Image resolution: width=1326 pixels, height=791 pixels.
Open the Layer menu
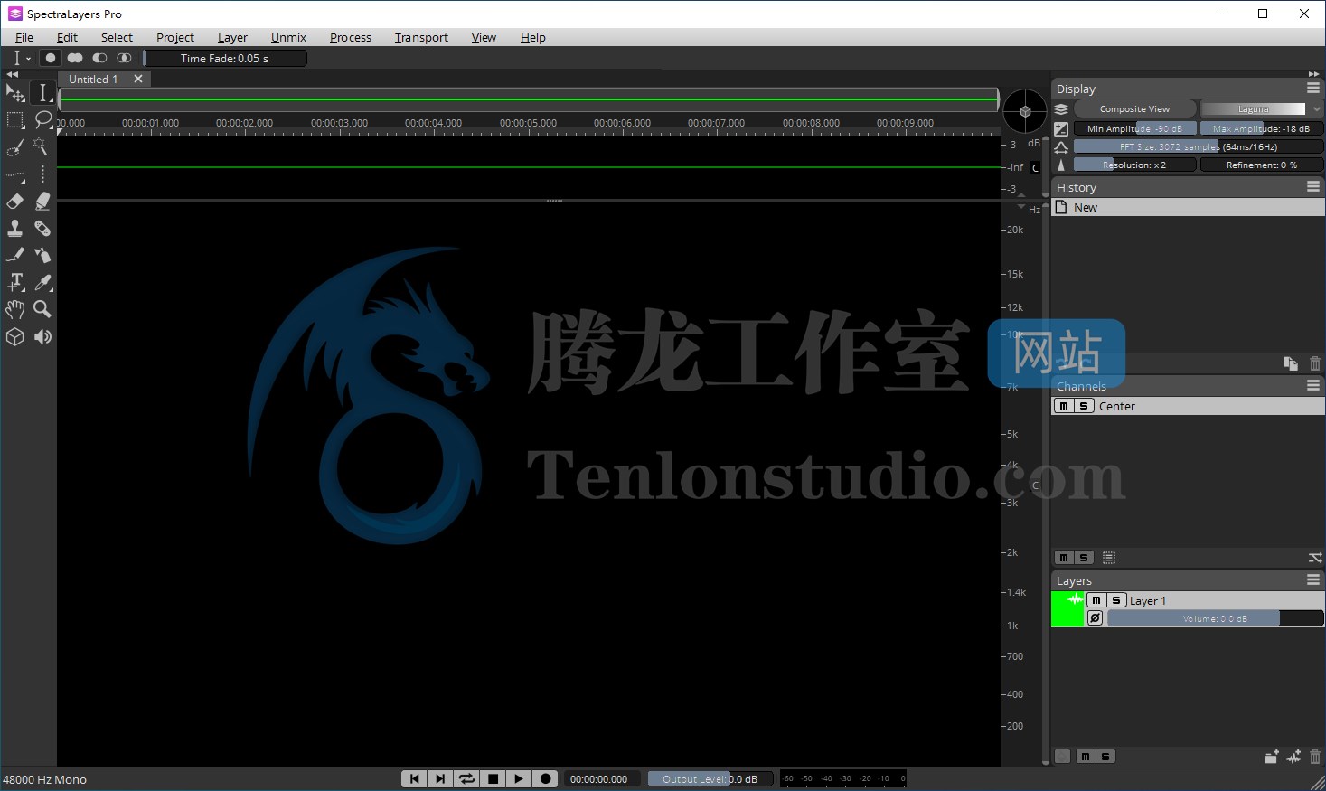[232, 37]
